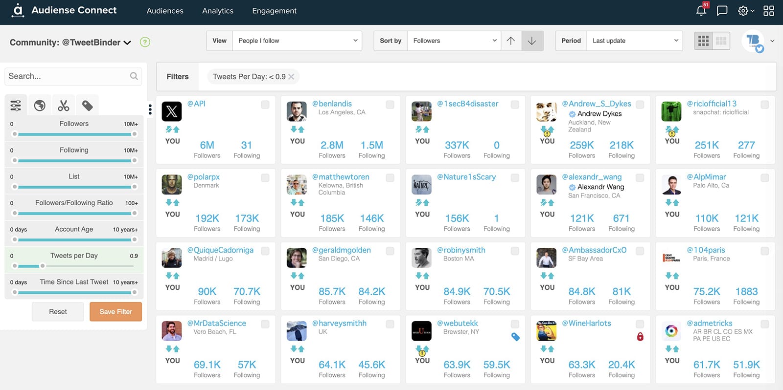Click the search magnifier icon
The width and height of the screenshot is (783, 390).
point(134,76)
